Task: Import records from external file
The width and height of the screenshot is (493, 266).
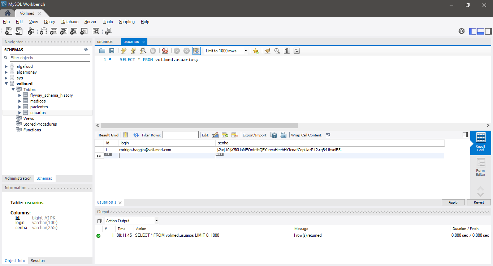Action: (283, 135)
